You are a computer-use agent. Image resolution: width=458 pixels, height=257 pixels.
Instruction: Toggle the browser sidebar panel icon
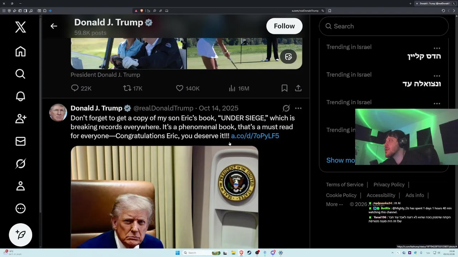pyautogui.click(x=25, y=11)
